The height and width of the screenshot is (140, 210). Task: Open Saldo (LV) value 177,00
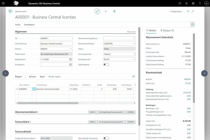(x=188, y=83)
